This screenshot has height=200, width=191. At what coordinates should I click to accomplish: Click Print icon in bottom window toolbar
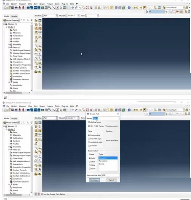tap(16, 110)
